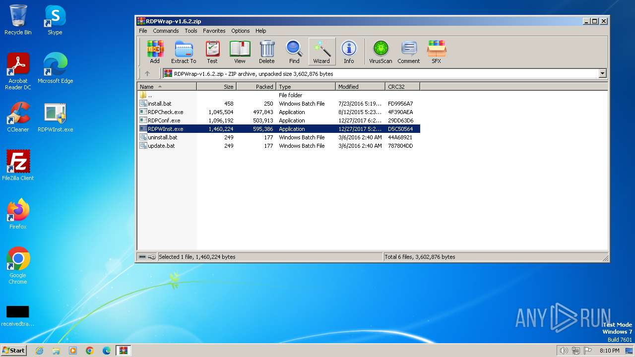The image size is (635, 357).
Task: Open the Skype desktop shortcut
Action: click(x=55, y=20)
